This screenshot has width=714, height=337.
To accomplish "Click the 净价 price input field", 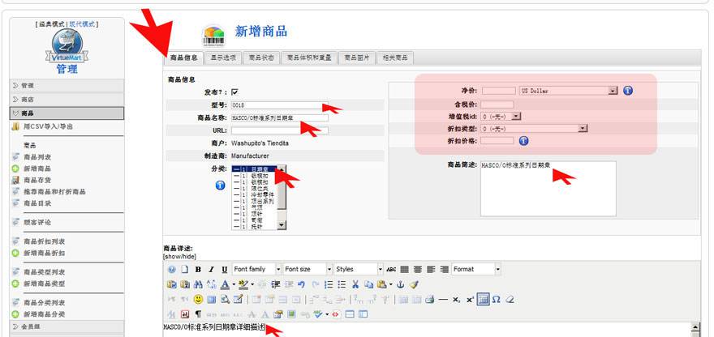I will click(498, 91).
